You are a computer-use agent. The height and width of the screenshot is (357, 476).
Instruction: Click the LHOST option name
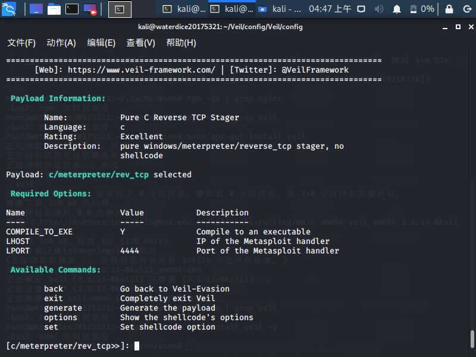tap(18, 242)
